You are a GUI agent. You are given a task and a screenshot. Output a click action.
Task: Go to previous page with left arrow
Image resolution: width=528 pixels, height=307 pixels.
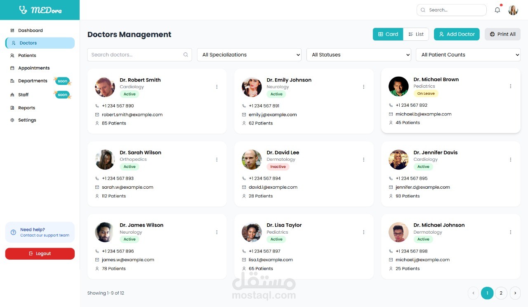tap(473, 293)
